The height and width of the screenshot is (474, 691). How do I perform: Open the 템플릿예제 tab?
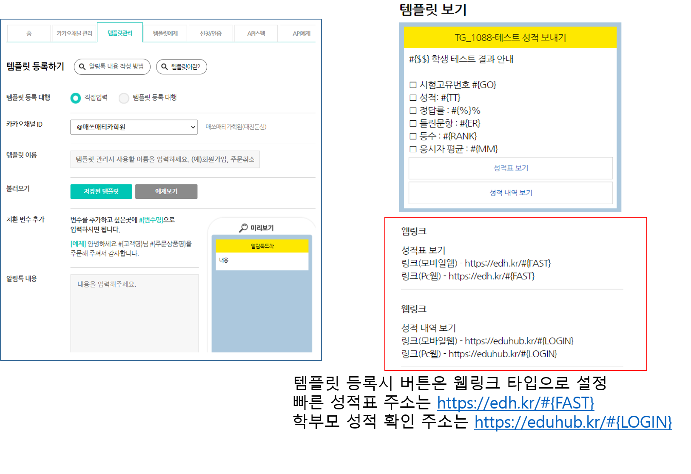(165, 34)
